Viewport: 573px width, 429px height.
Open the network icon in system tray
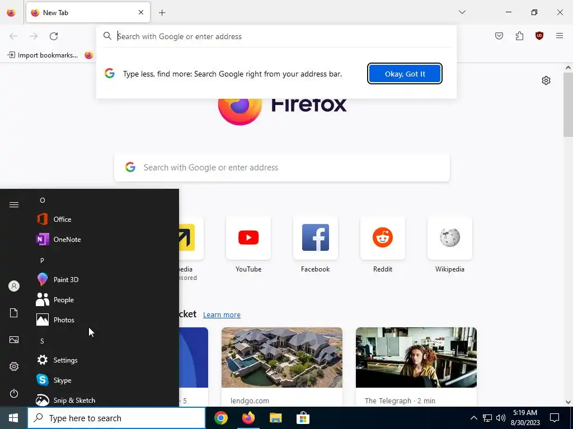487,418
